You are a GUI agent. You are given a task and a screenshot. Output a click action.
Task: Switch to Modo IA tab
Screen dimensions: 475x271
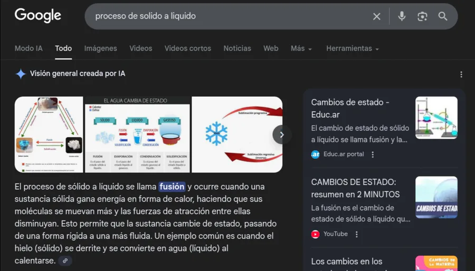tap(29, 49)
